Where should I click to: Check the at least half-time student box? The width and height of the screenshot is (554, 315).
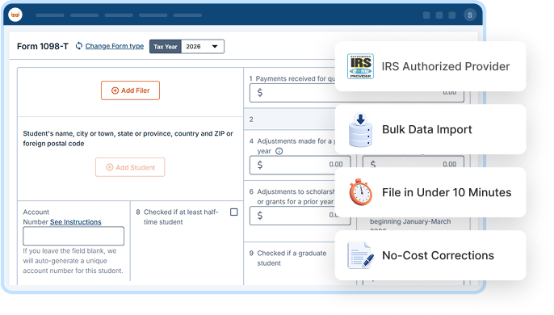point(234,212)
